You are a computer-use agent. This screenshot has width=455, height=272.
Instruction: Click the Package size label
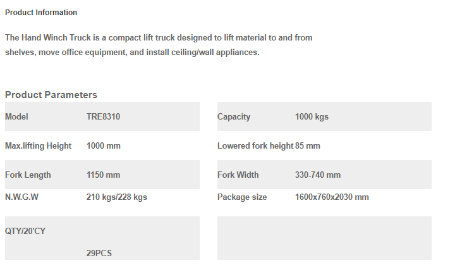[x=242, y=197]
